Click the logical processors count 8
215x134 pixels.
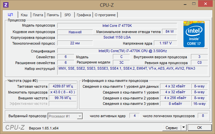(x=203, y=116)
